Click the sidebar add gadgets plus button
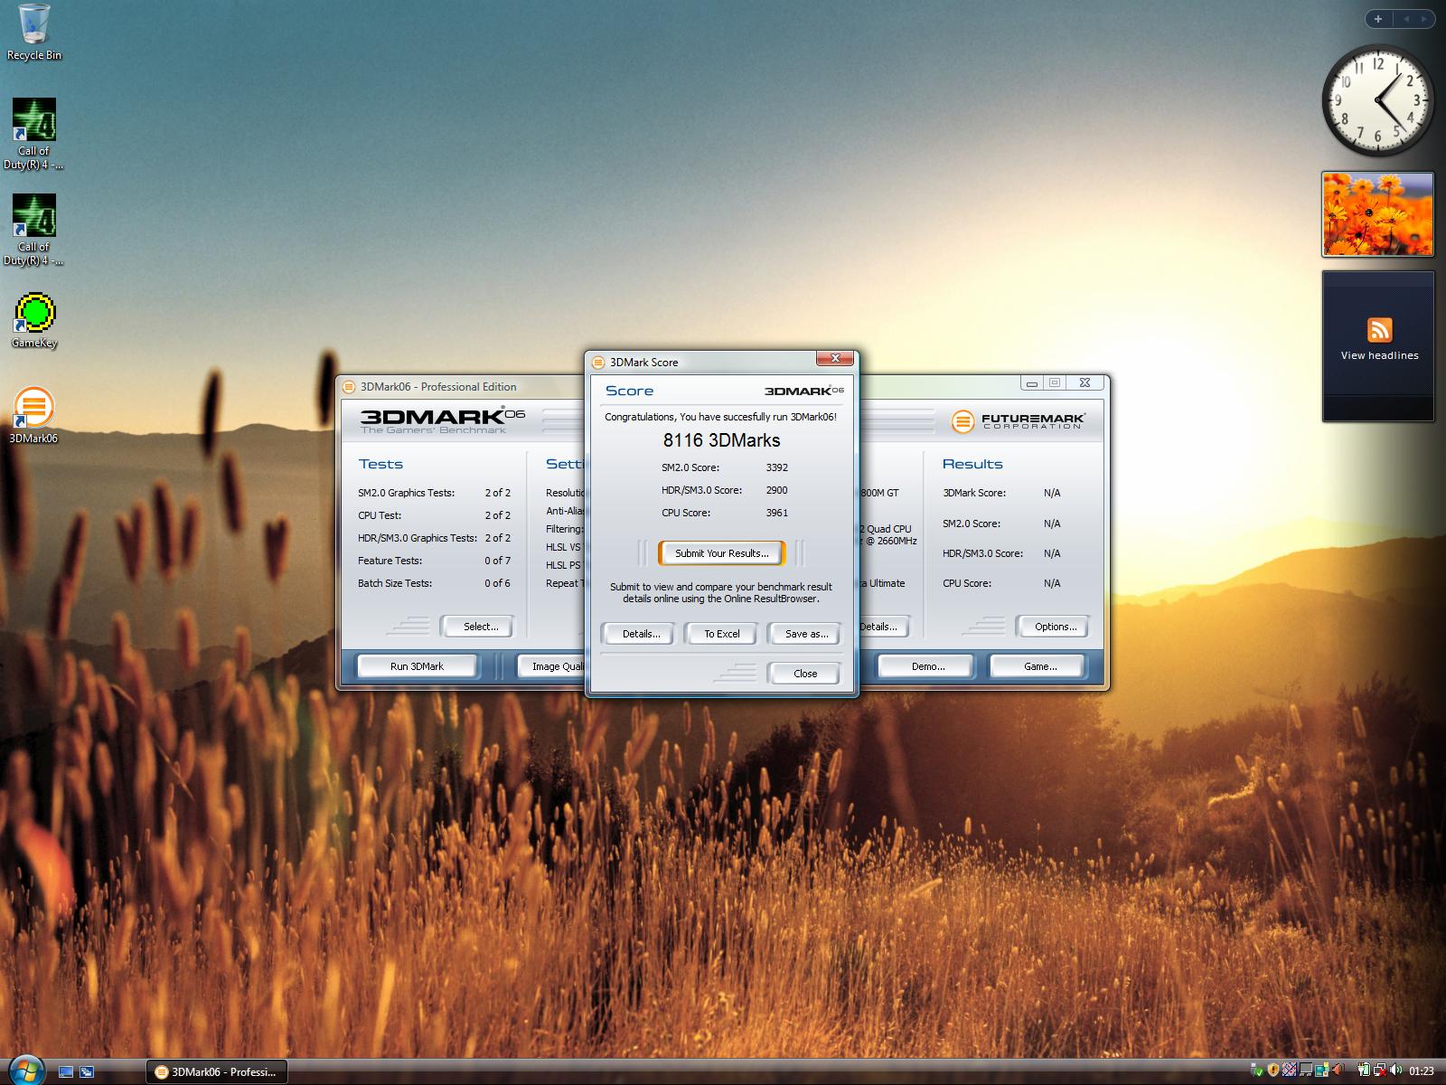The image size is (1446, 1085). pos(1377,18)
